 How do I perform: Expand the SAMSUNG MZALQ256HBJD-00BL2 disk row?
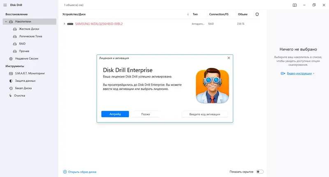pyautogui.click(x=64, y=24)
